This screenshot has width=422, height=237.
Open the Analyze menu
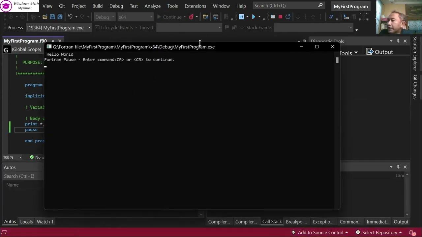[153, 6]
